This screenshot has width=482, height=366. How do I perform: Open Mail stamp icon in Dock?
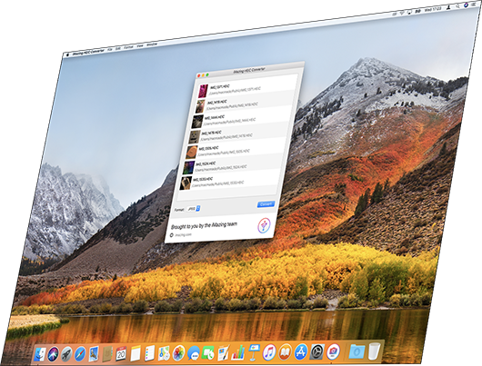click(94, 354)
